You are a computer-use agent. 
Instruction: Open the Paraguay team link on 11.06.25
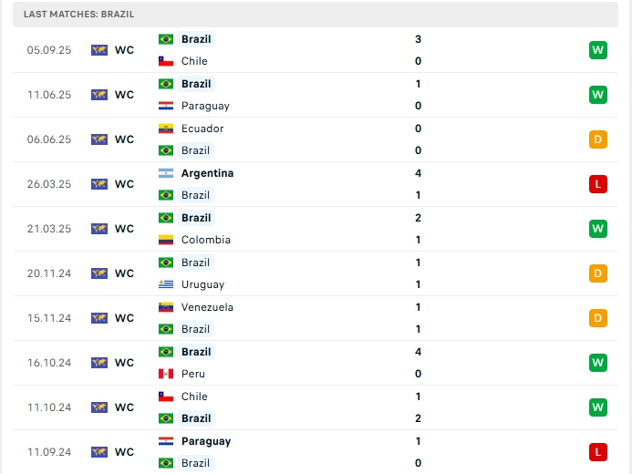tap(205, 106)
